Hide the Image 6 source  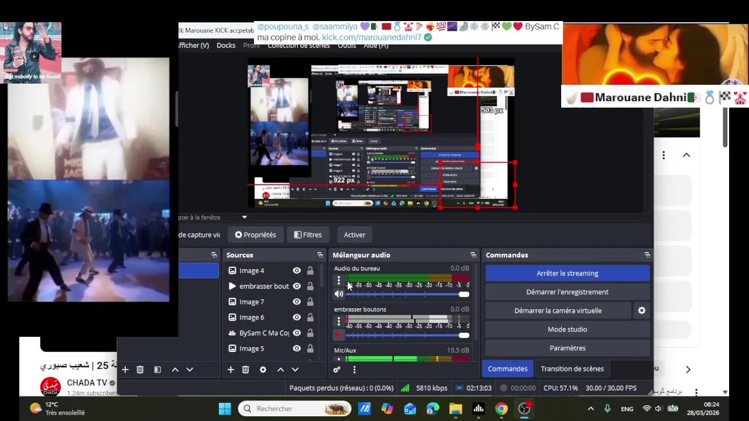(x=297, y=318)
